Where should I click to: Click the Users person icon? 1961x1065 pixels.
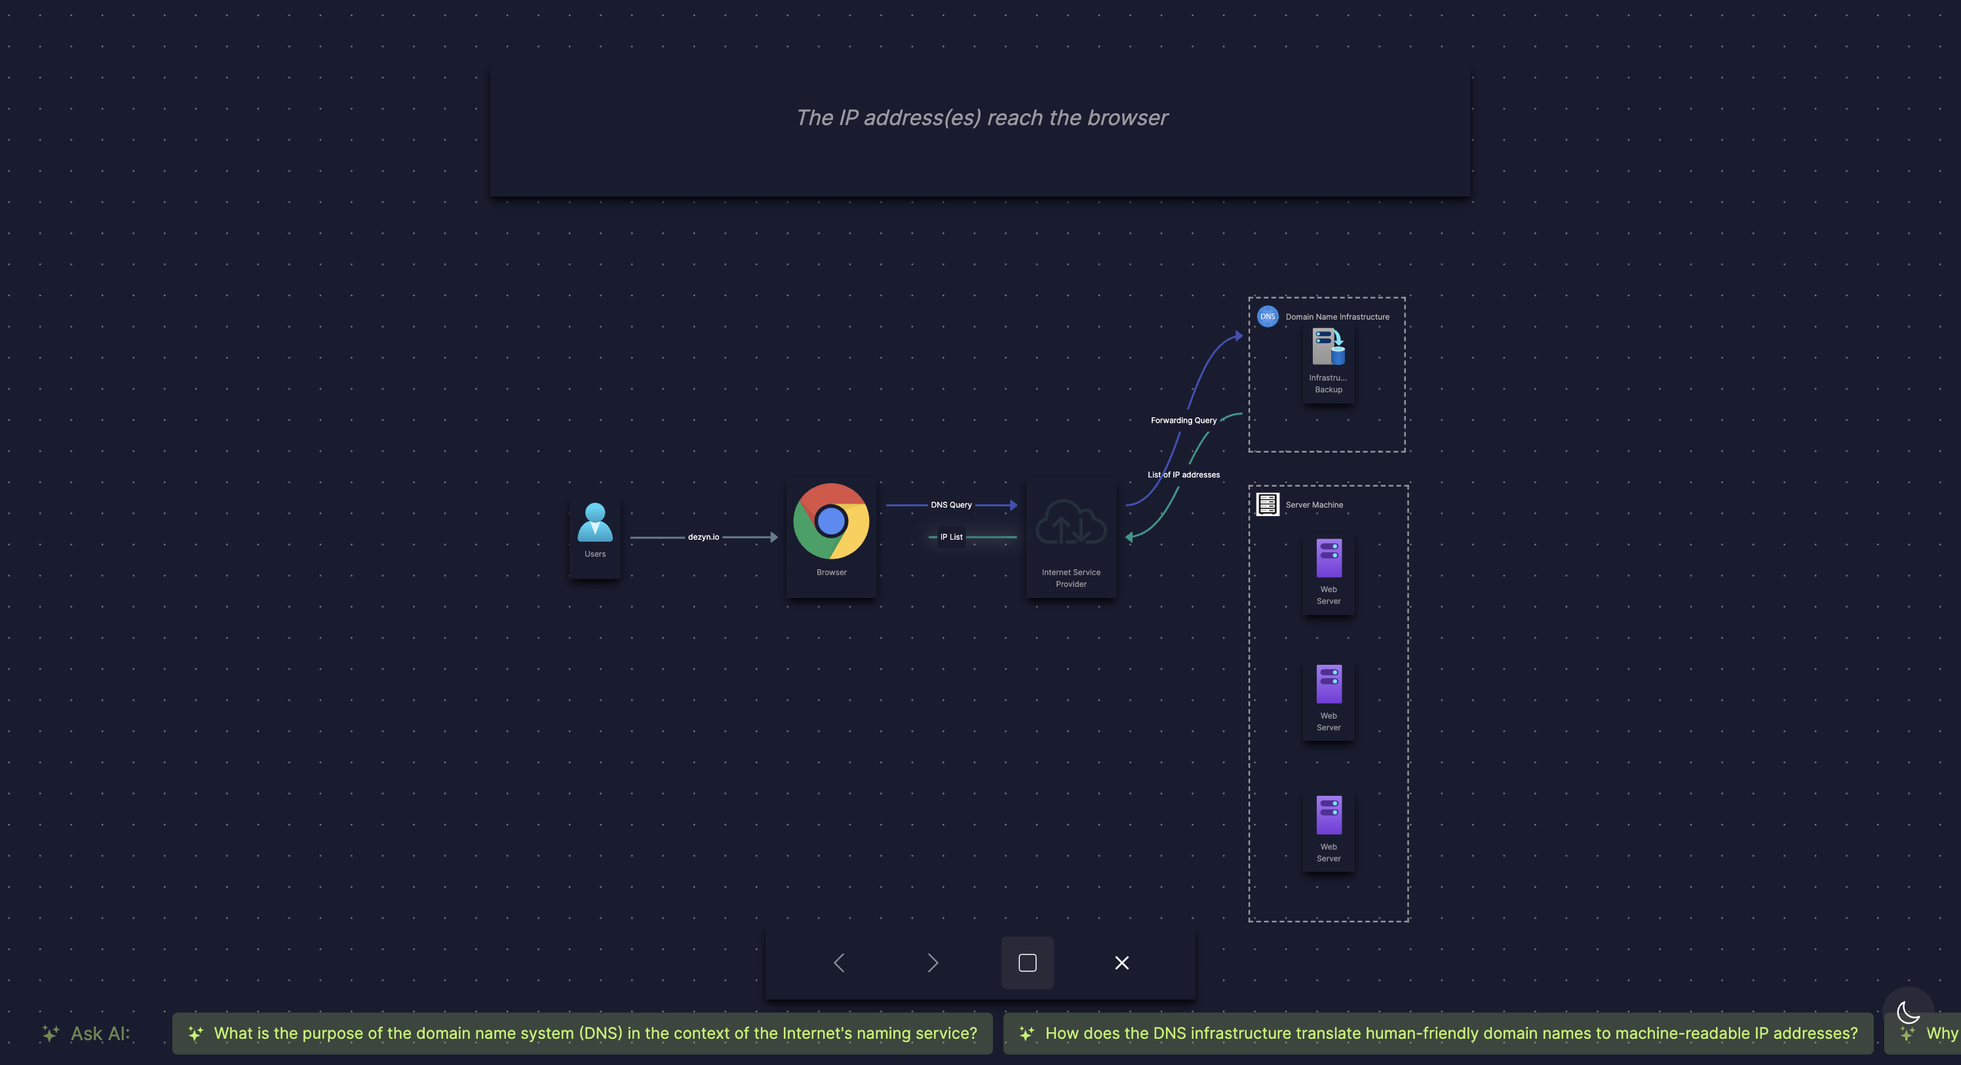point(594,522)
